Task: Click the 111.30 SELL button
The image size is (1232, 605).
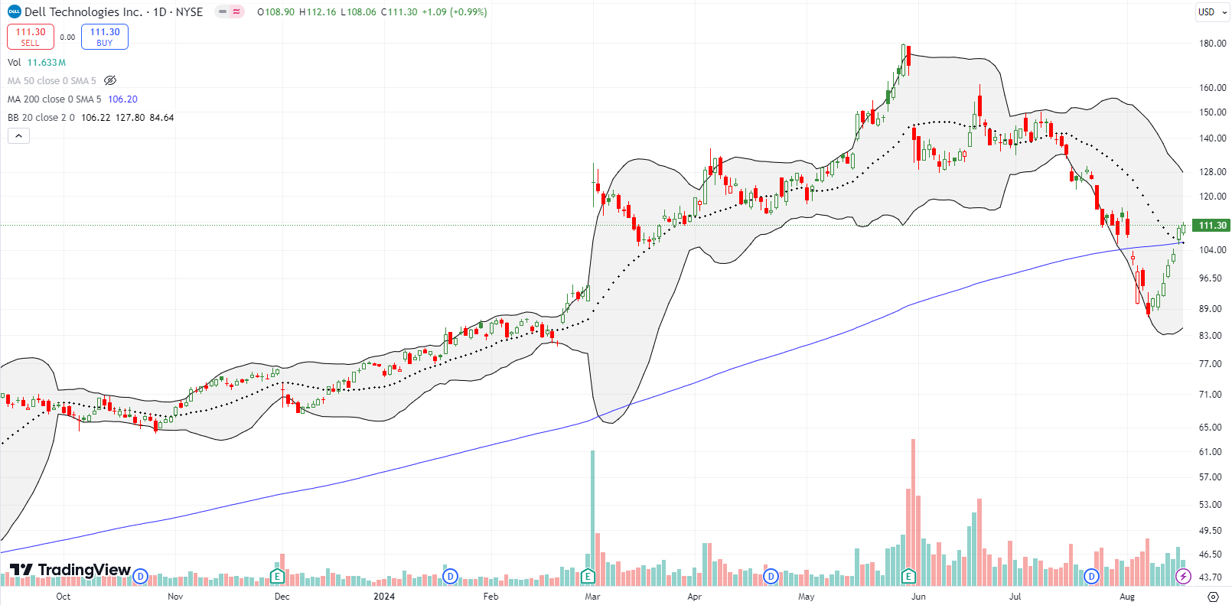Action: 31,37
